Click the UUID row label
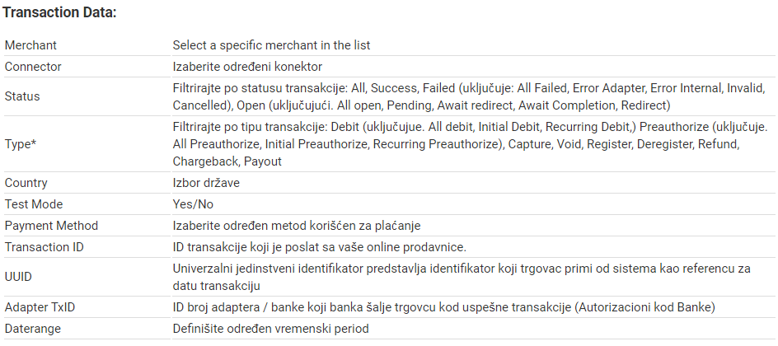Screen dimensions: 778x346 click(x=18, y=277)
